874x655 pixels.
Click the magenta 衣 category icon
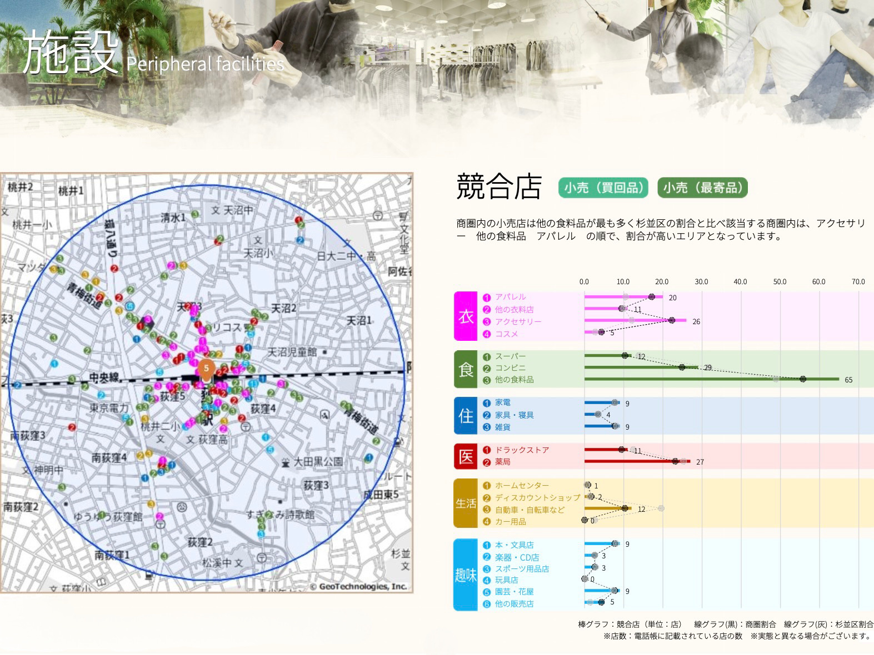point(466,316)
